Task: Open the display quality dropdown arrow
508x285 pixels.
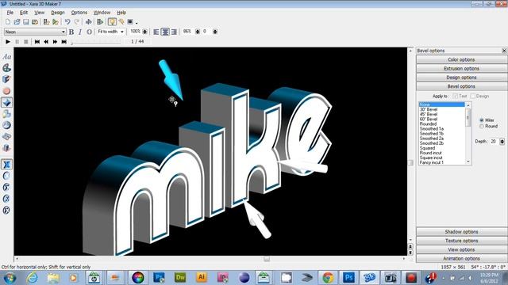Action: pos(137,23)
